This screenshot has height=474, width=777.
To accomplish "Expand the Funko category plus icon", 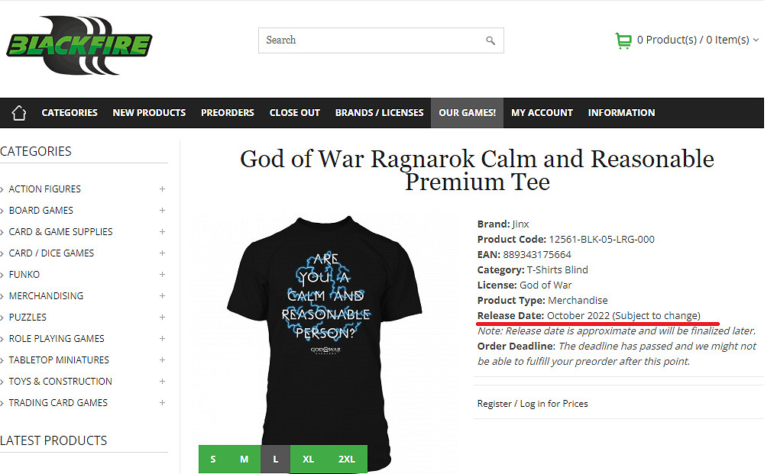I will point(162,275).
